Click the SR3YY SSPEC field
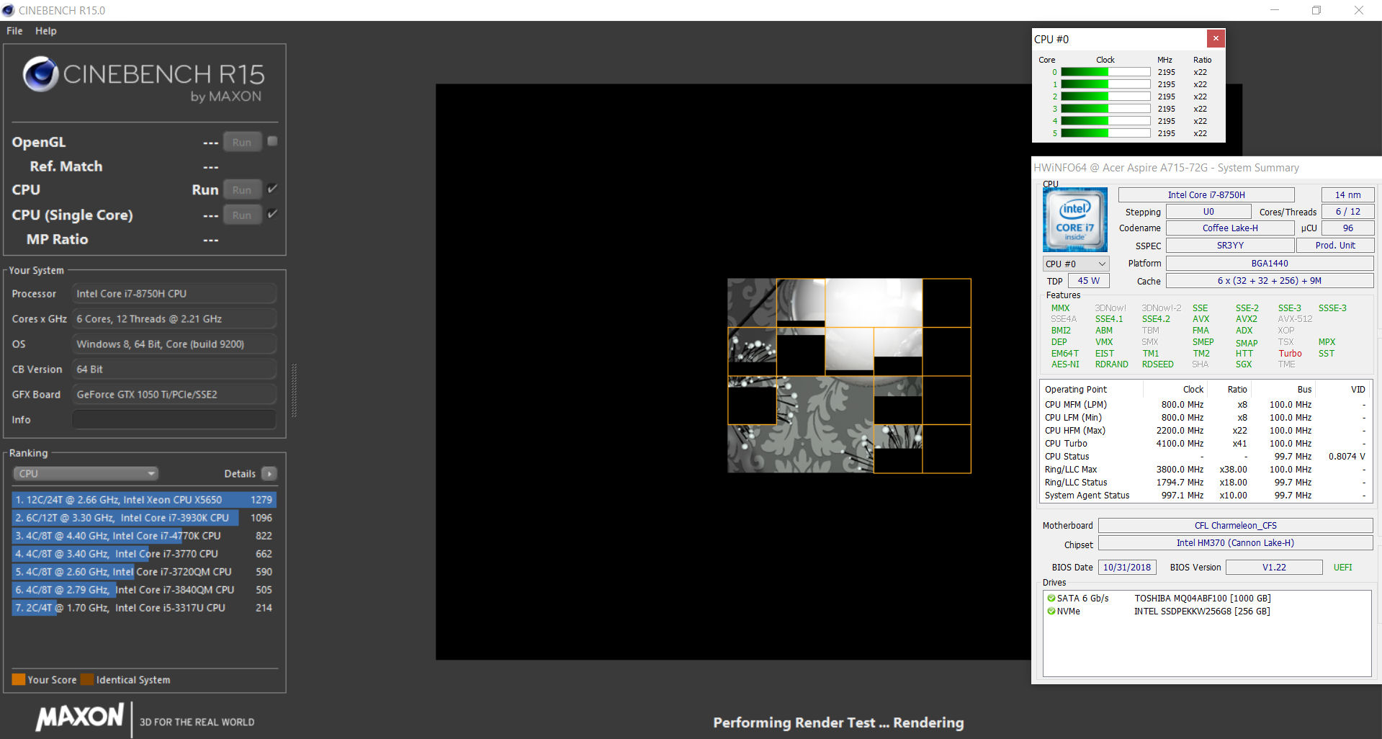The height and width of the screenshot is (739, 1382). (1230, 245)
